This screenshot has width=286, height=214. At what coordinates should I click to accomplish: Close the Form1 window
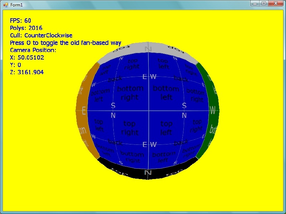(276, 4)
